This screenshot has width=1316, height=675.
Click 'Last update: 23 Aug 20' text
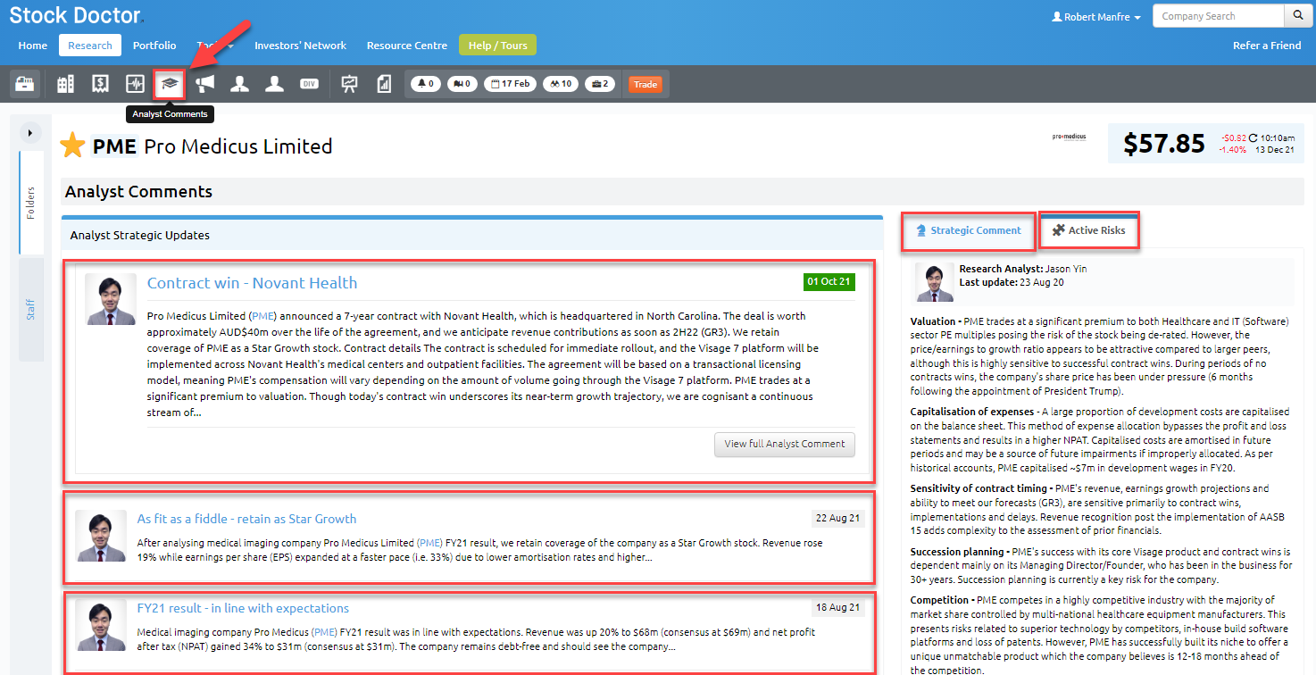pos(1012,282)
